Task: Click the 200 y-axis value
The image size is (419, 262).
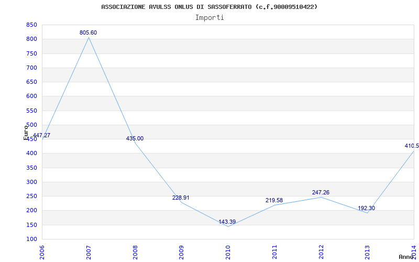Action: [x=31, y=211]
